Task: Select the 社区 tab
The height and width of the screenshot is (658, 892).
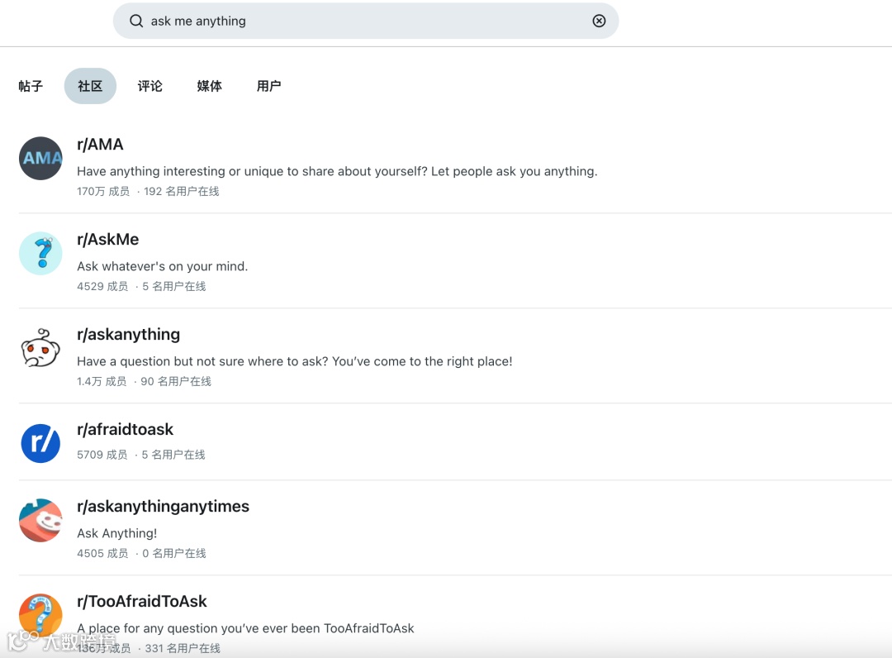Action: click(91, 86)
